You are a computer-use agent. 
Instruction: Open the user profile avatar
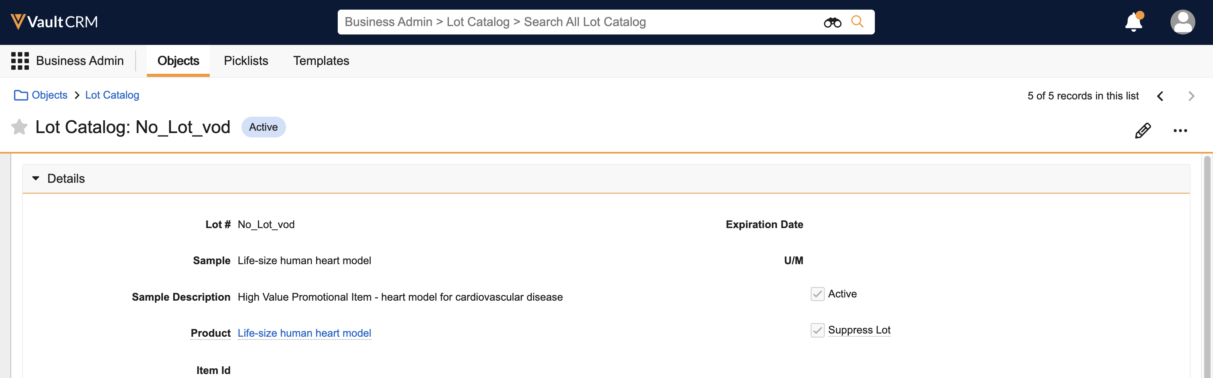tap(1182, 22)
